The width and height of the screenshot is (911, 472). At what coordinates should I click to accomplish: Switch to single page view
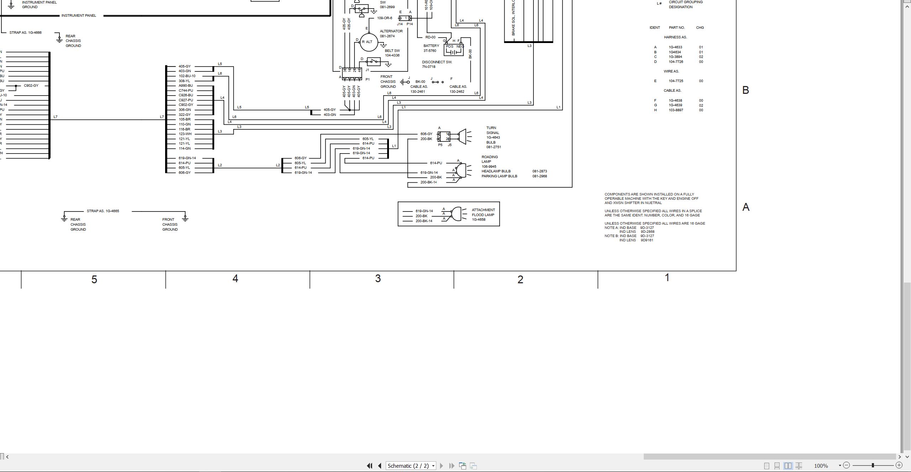pos(767,466)
